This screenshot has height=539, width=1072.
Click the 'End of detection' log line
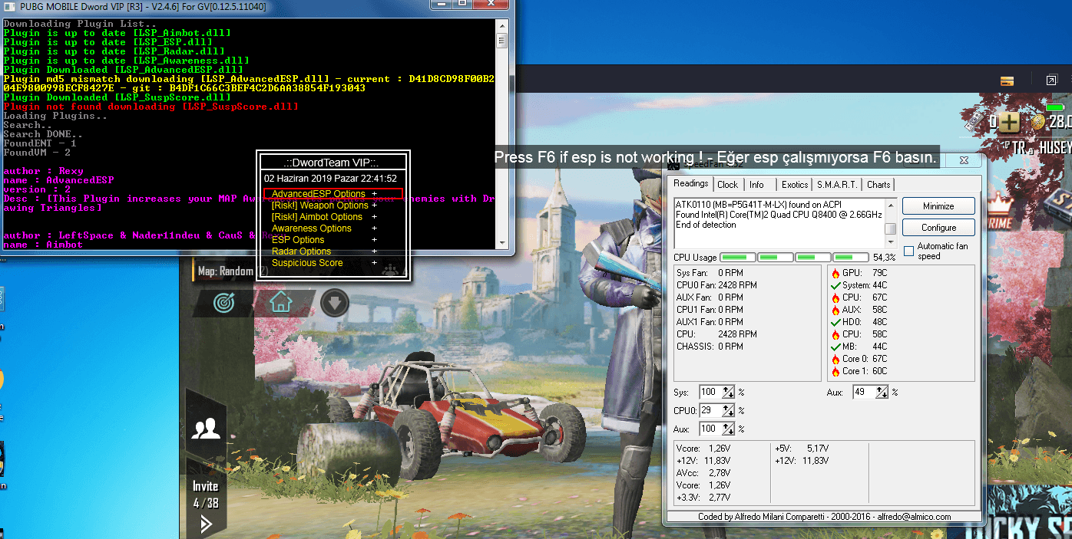click(x=706, y=225)
